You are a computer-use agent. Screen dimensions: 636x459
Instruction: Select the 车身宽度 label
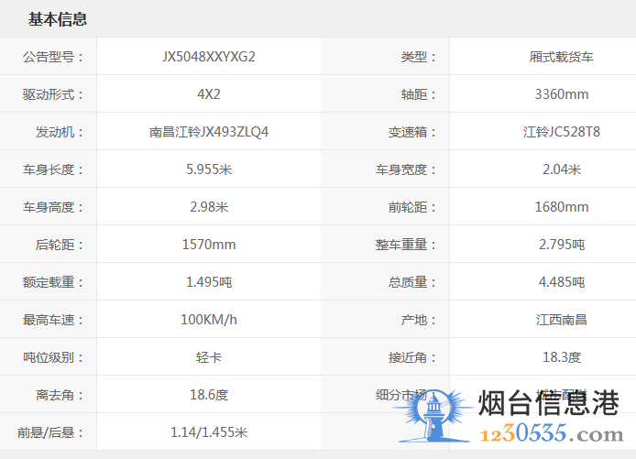point(406,169)
